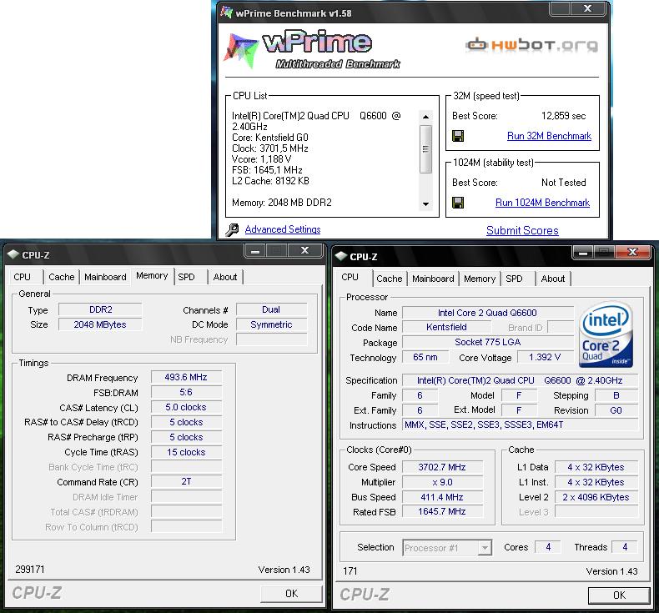Click the wPrime title bar app icon
659x613 pixels.
(227, 13)
